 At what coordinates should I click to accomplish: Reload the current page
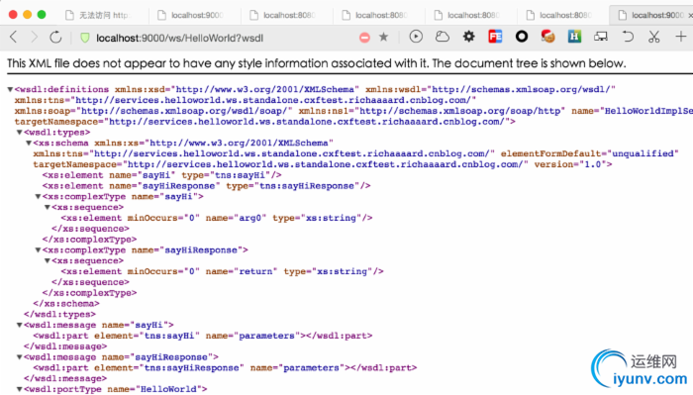tap(55, 37)
